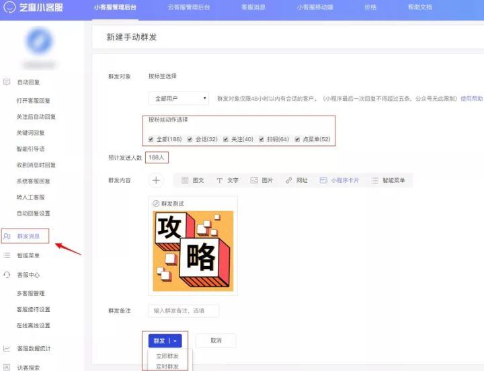
Task: Open the 小客服移动端 top tab
Action: [x=315, y=7]
